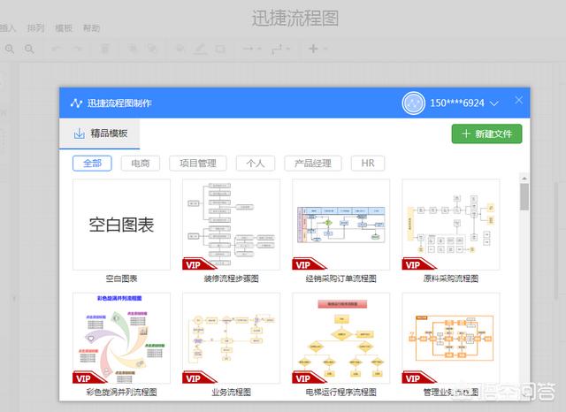Click the redo arrow in background toolbar
Viewport: 566px width, 412px height.
point(77,49)
